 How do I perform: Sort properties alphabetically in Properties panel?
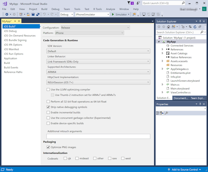click(162, 113)
